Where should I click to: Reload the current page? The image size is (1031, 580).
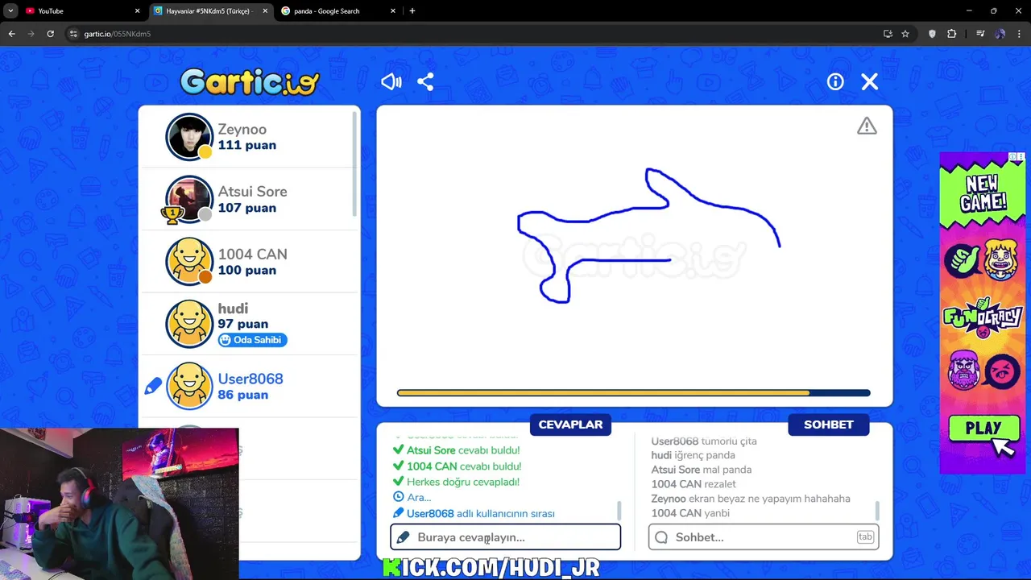pos(50,34)
